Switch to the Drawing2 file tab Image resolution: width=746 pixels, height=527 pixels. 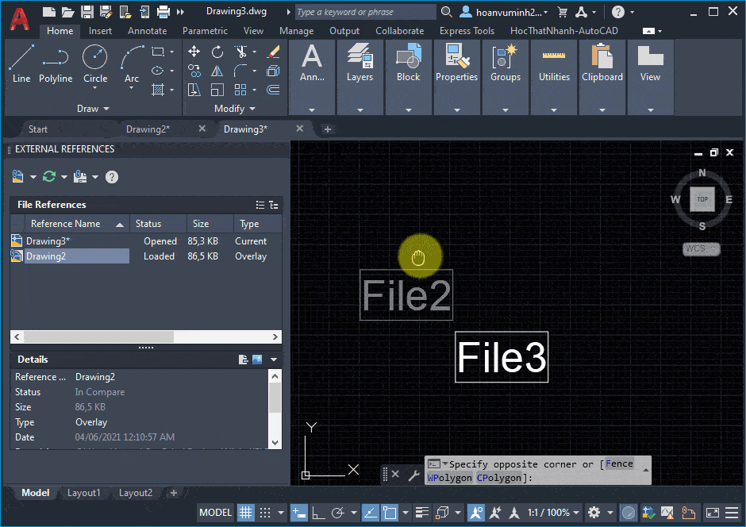148,128
